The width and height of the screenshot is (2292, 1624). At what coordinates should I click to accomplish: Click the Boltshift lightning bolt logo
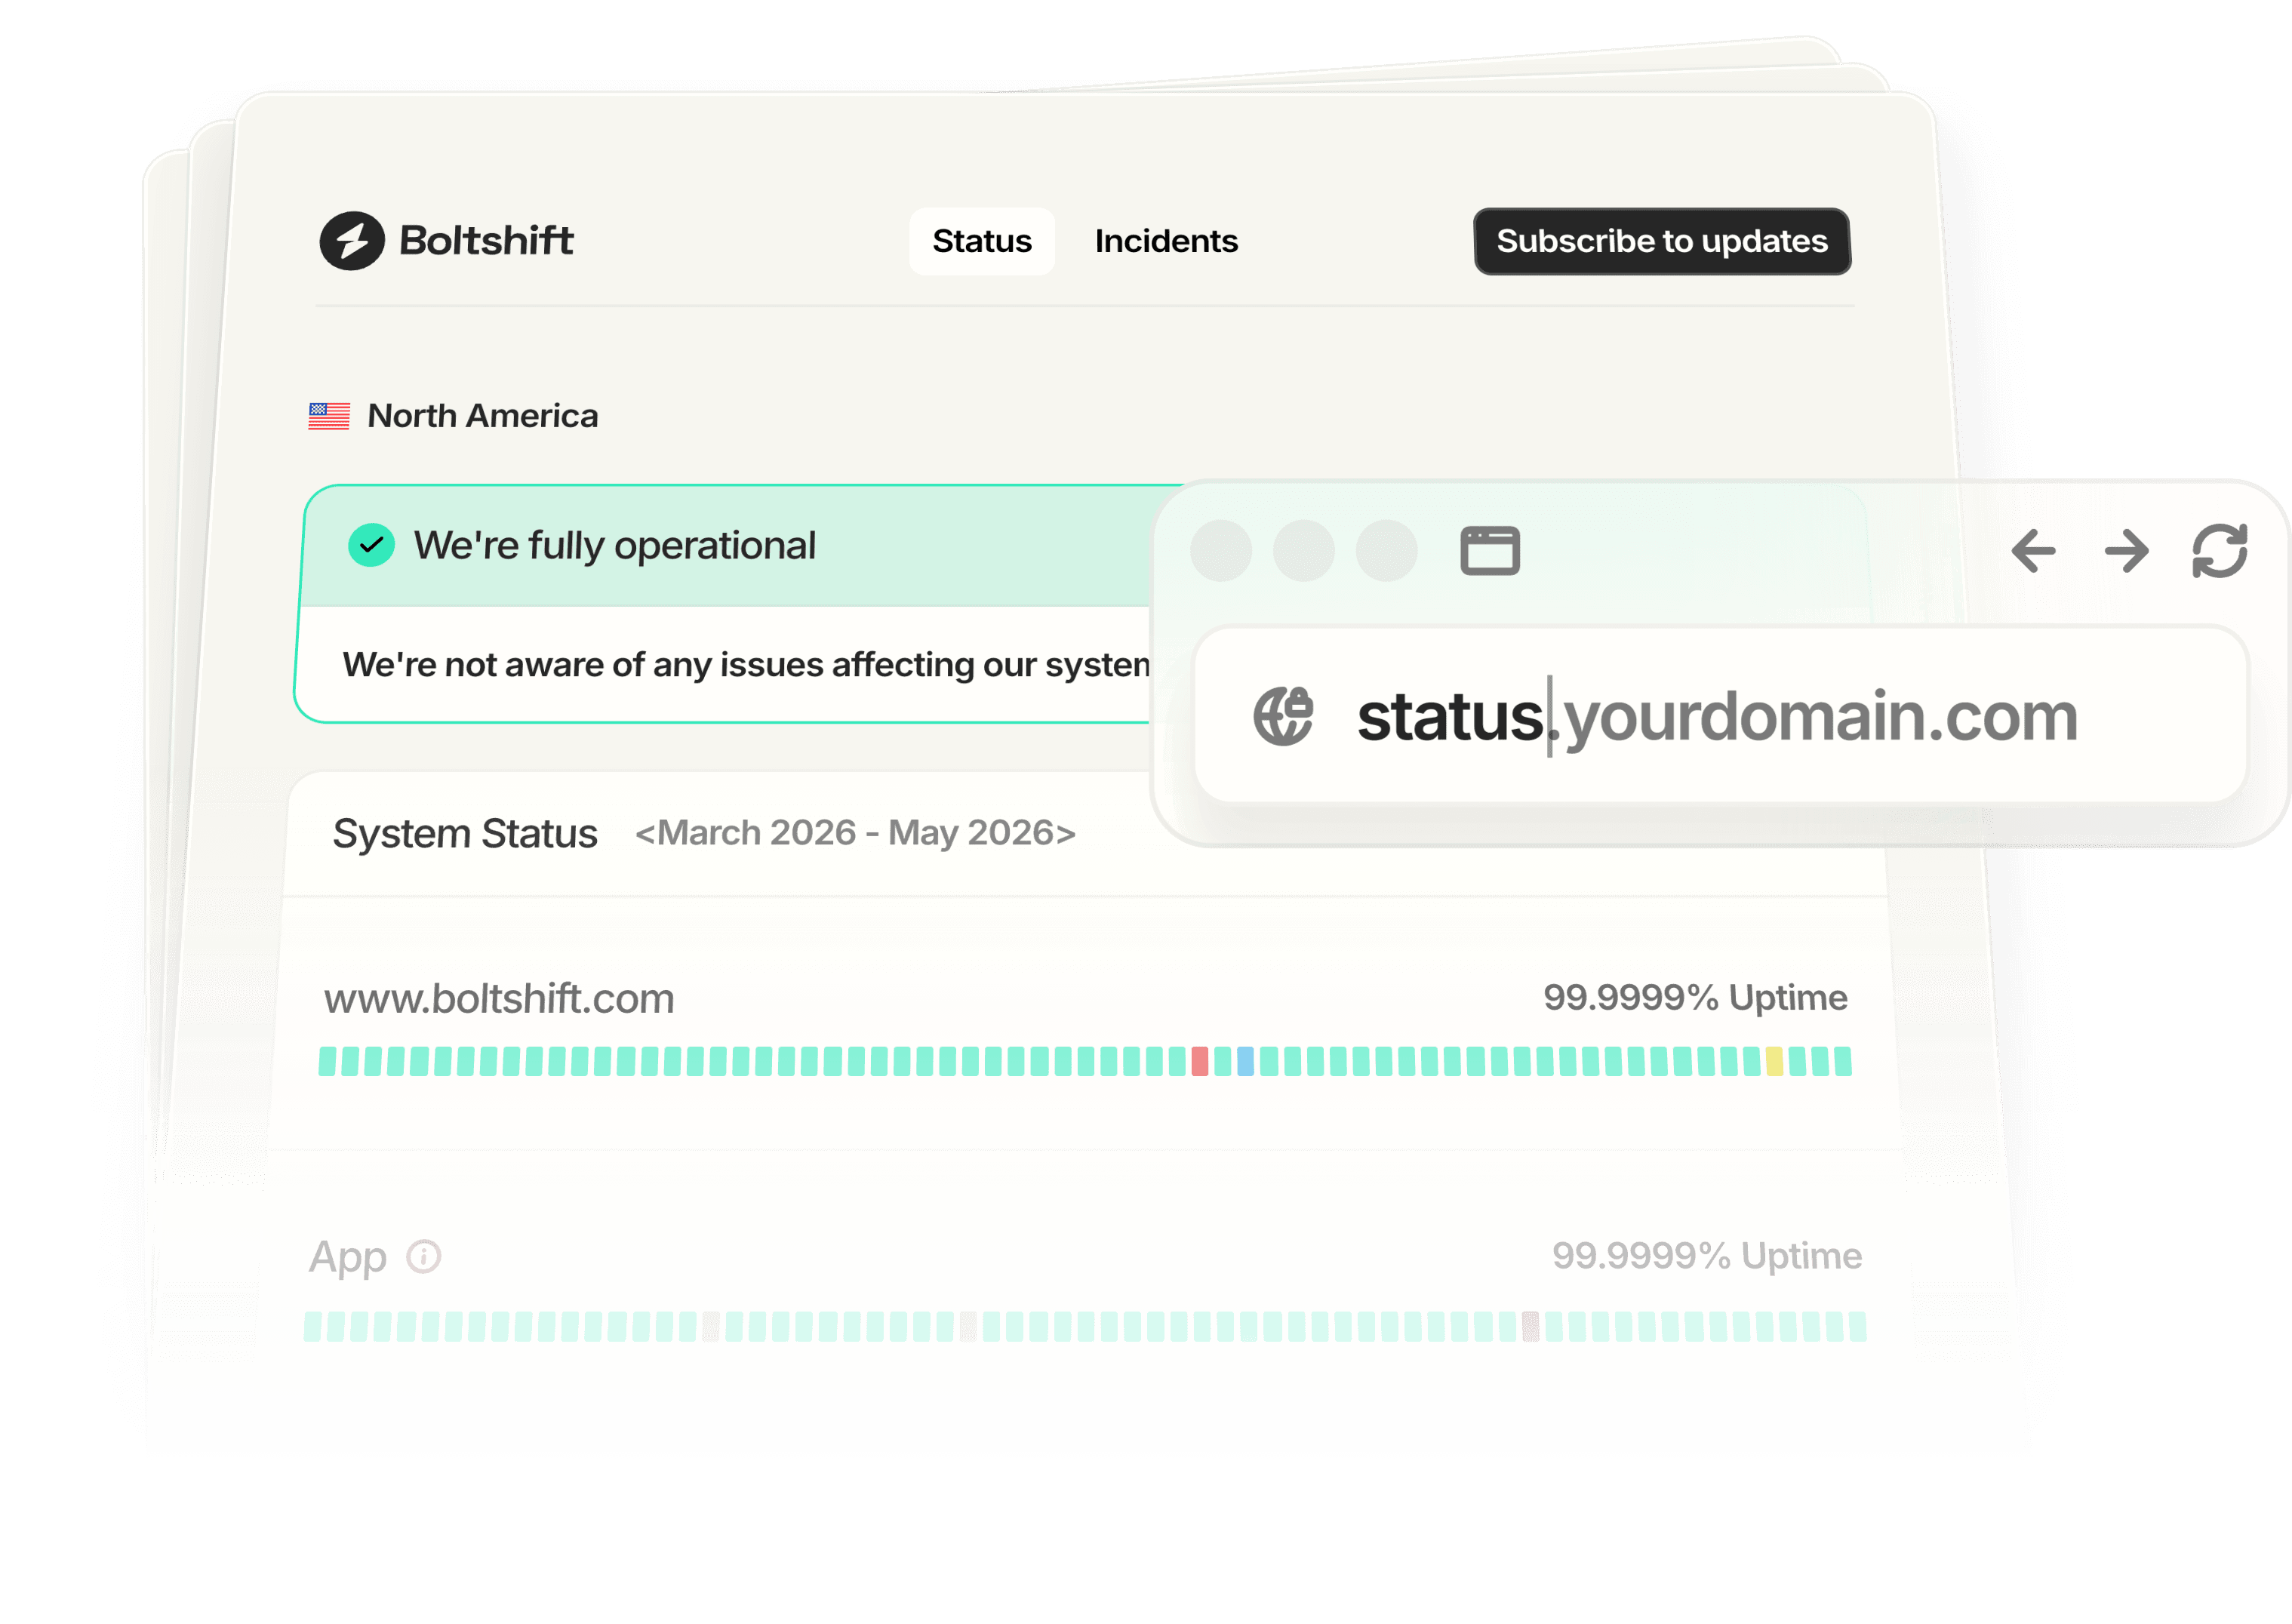351,241
